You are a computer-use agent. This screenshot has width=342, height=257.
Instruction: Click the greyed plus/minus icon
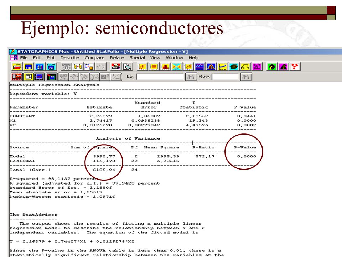pos(115,77)
